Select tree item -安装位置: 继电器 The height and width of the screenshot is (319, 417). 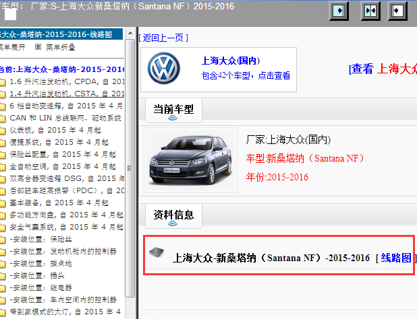click(40, 287)
